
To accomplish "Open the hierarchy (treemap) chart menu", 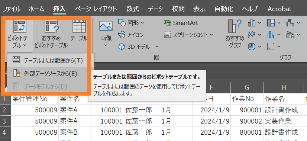I will pyautogui.click(x=274, y=23).
